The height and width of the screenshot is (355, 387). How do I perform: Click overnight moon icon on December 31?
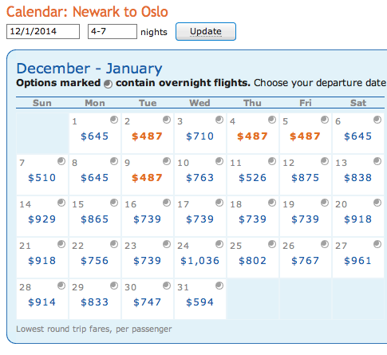click(x=219, y=286)
